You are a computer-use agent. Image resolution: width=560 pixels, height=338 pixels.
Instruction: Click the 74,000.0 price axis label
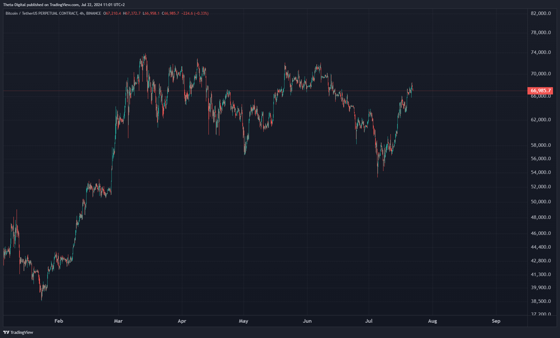541,52
